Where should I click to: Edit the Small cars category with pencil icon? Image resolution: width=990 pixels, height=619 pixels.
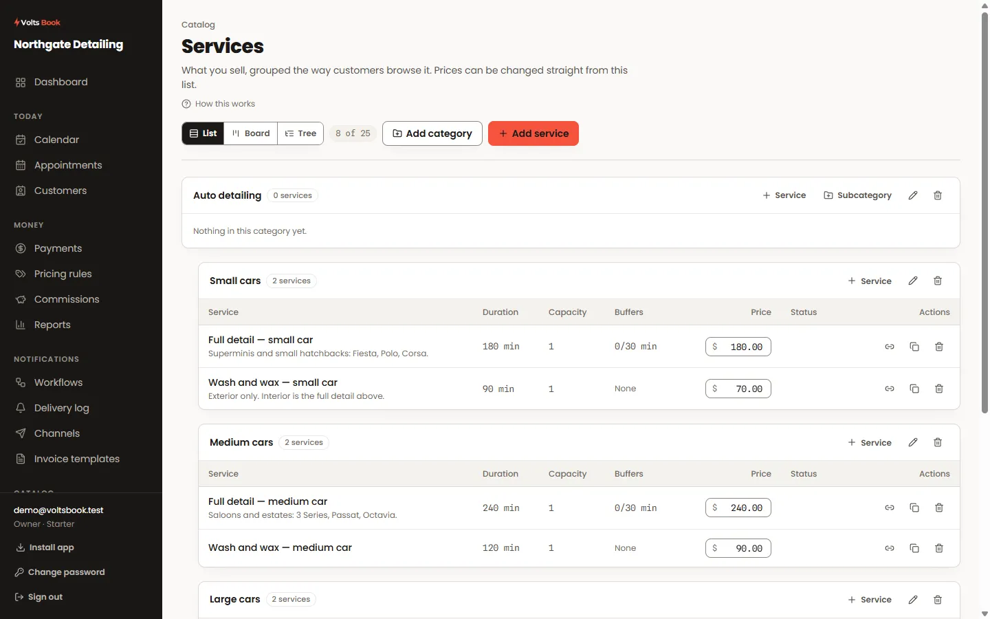point(913,281)
